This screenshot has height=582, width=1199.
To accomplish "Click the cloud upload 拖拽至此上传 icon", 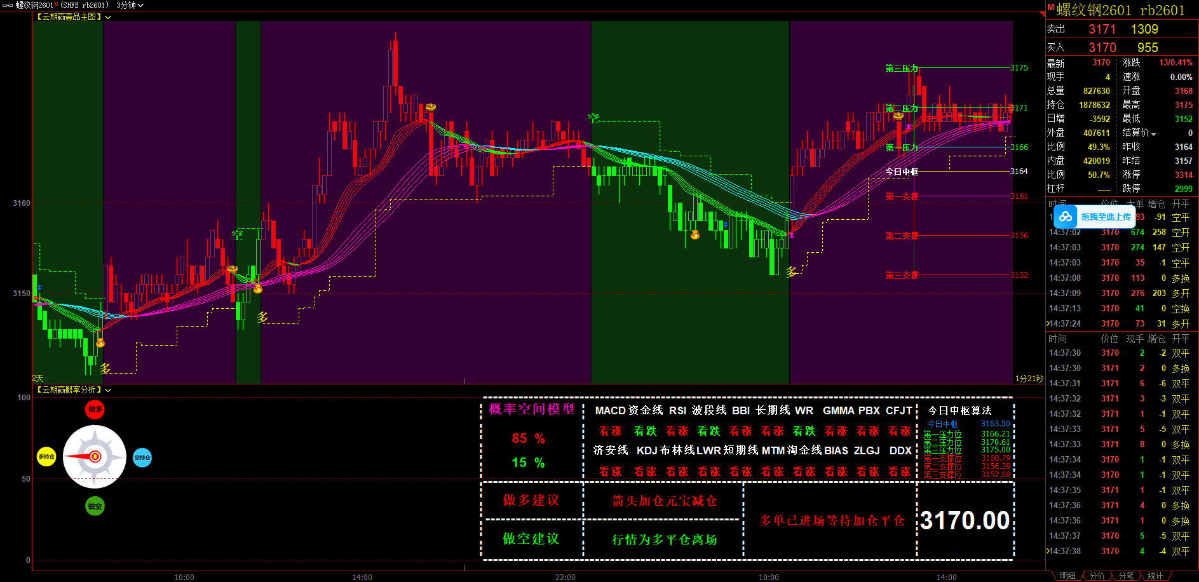I will pos(1066,217).
